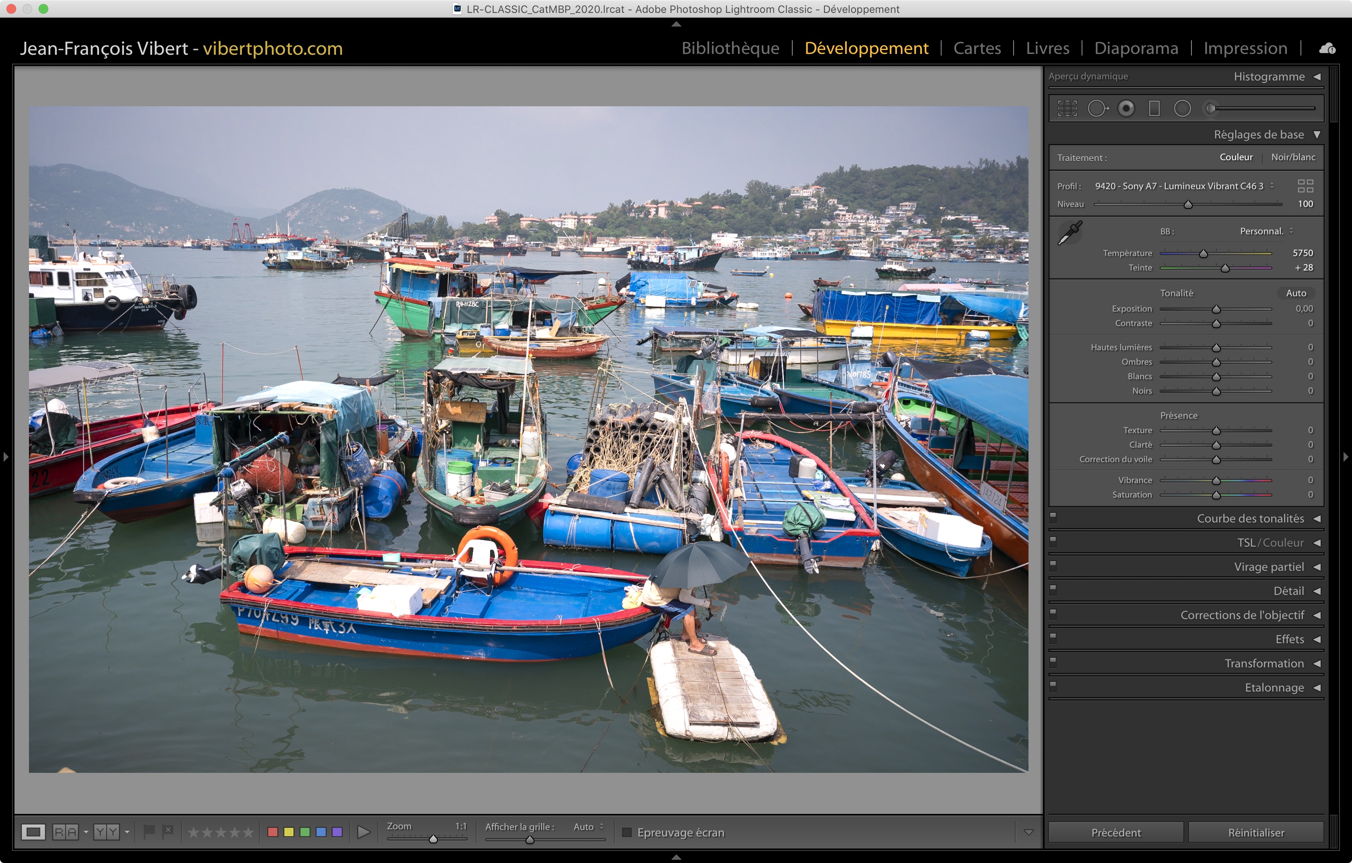Open the profile browser grid icon
1352x863 pixels.
click(x=1305, y=186)
